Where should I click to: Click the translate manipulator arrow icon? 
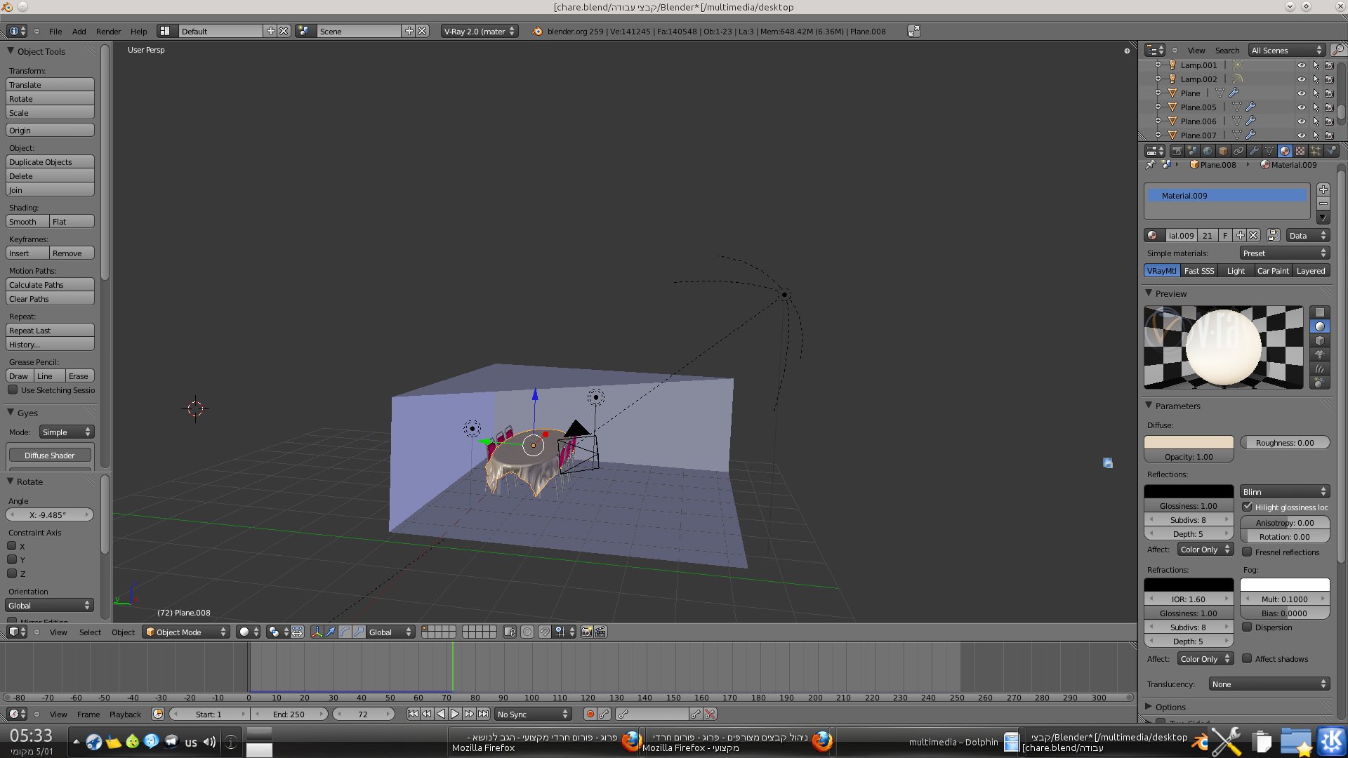(x=331, y=632)
